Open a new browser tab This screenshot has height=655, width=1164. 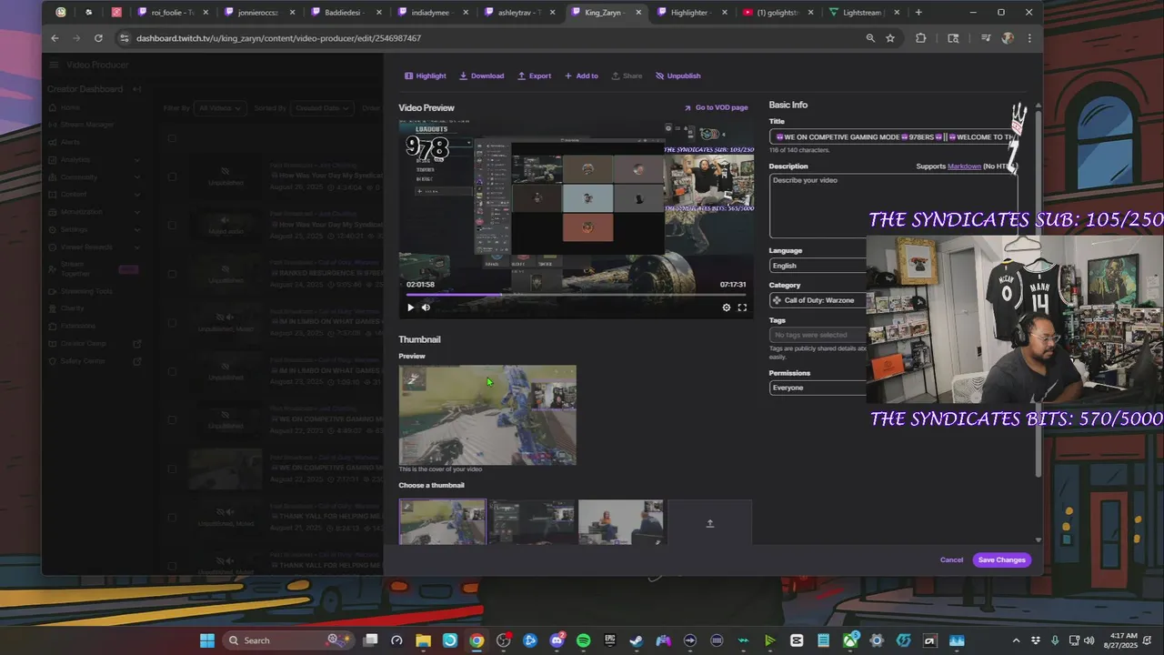pos(918,13)
